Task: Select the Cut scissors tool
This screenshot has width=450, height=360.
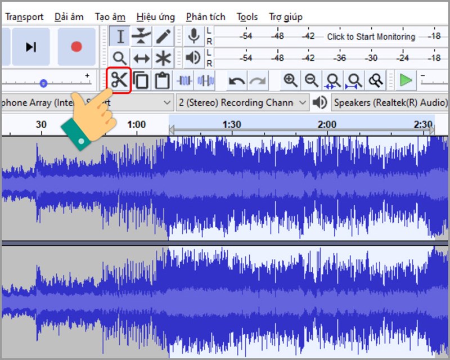Action: [119, 80]
